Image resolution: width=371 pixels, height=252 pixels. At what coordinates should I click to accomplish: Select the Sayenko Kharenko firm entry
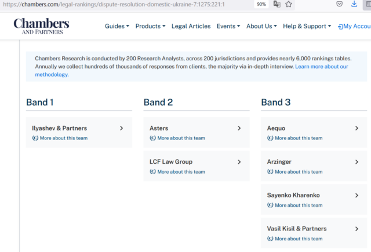pos(293,196)
